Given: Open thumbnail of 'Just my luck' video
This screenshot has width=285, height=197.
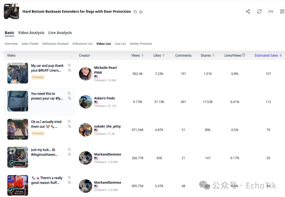Looking at the screenshot, I should pyautogui.click(x=18, y=157).
